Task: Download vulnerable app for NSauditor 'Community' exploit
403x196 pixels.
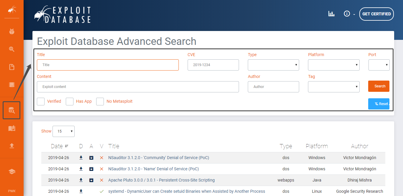Action: 91,158
